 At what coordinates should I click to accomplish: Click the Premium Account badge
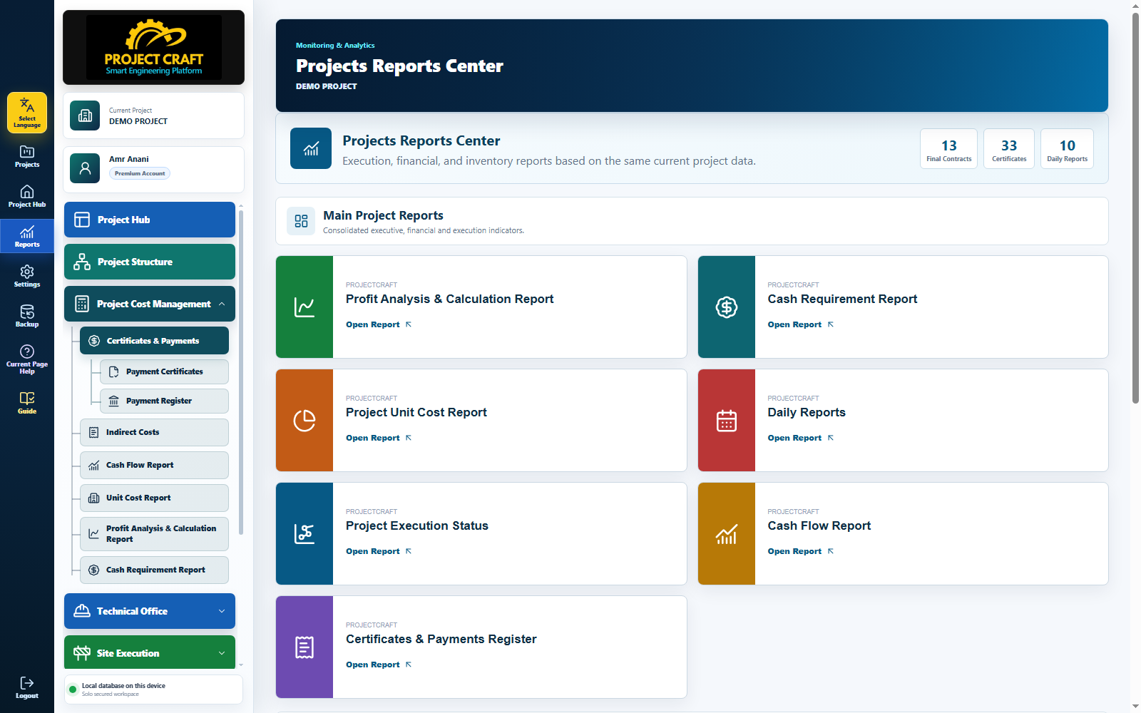140,173
